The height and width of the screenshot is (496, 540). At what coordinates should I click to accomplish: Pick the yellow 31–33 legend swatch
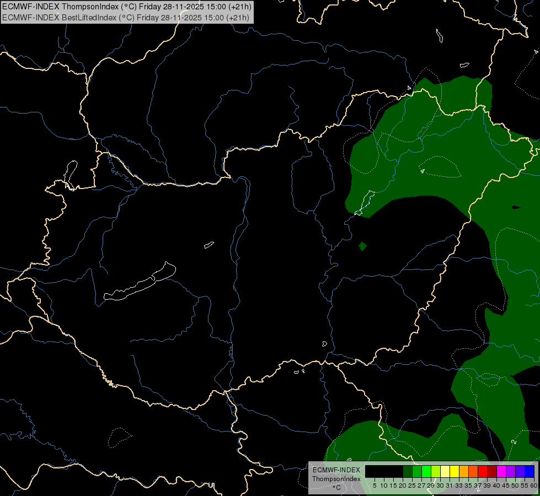(455, 471)
